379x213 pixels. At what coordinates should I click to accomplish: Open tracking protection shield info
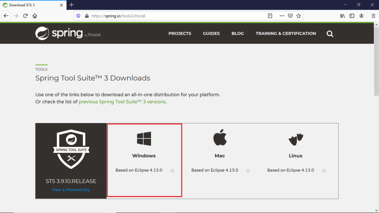pyautogui.click(x=78, y=16)
